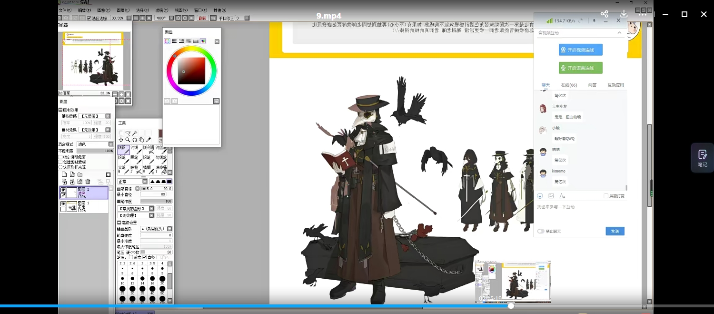Select the zoom magnifier tool
Viewport: 714px width, 314px height.
click(x=128, y=140)
